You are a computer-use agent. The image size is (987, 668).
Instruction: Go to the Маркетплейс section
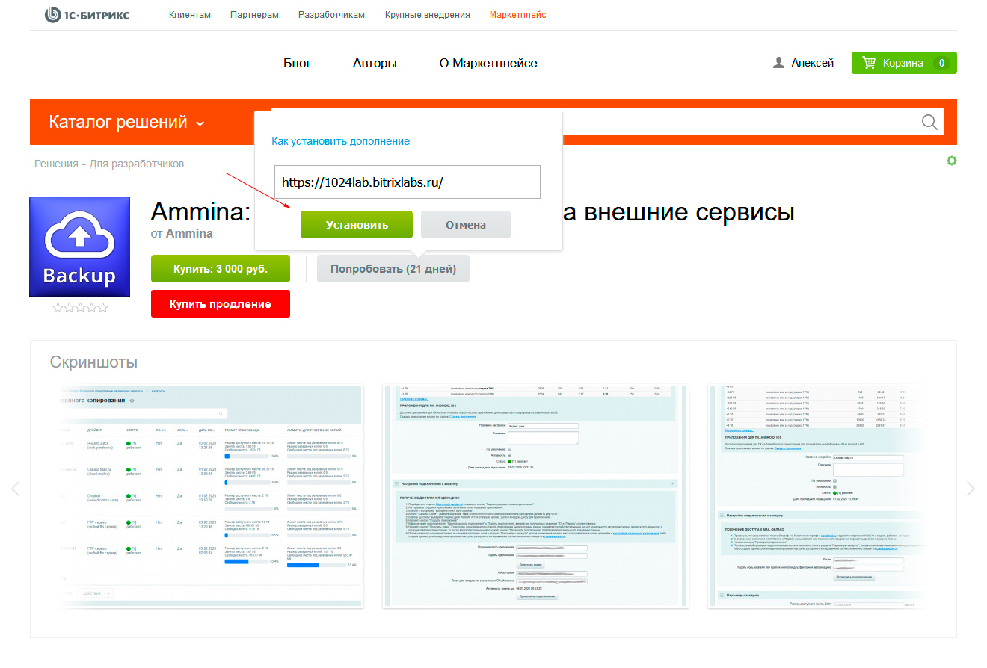(x=517, y=15)
